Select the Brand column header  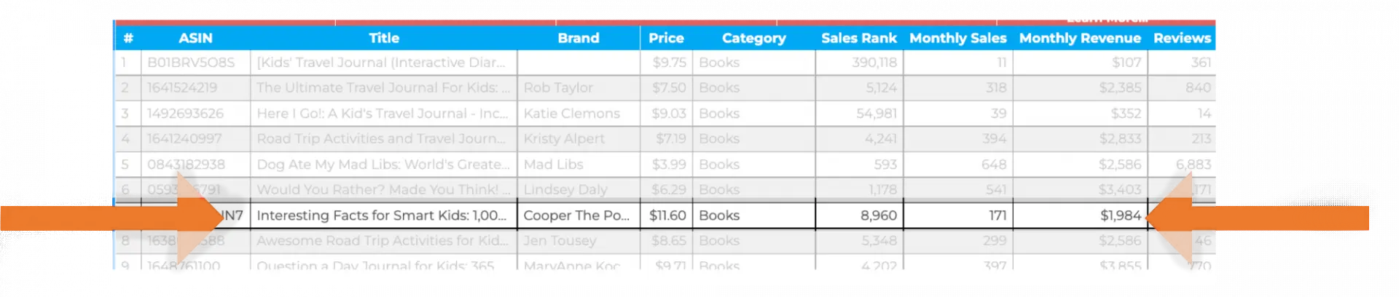(x=578, y=38)
